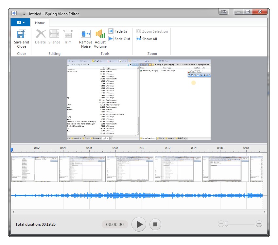Apply the Fade In effect
The image size is (278, 245).
(x=118, y=31)
